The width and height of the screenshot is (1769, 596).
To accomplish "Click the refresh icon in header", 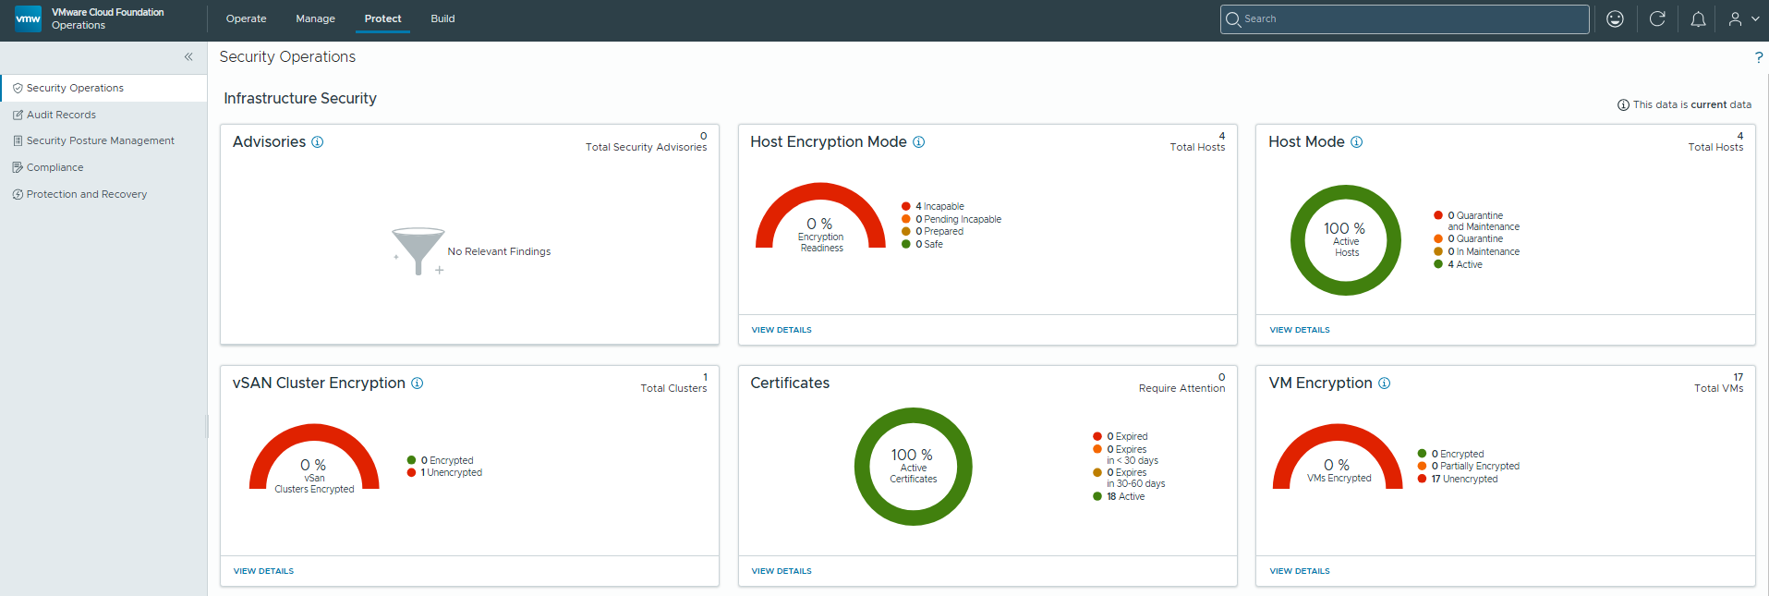I will [x=1657, y=18].
